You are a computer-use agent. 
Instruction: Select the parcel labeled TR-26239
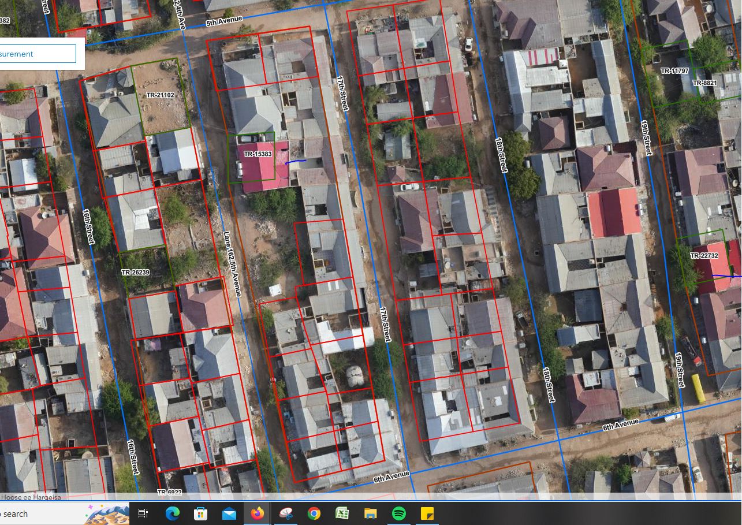pos(135,273)
